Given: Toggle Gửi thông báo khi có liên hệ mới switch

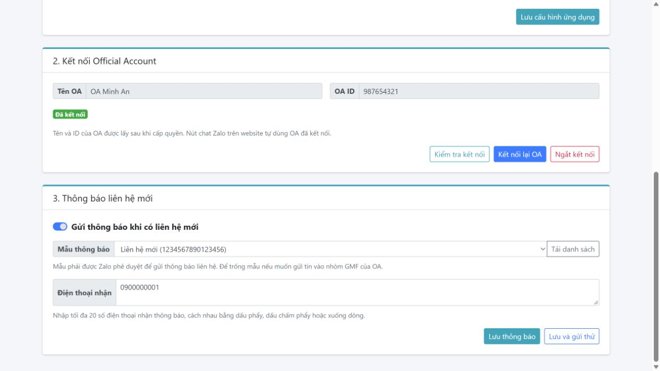Looking at the screenshot, I should tap(61, 227).
